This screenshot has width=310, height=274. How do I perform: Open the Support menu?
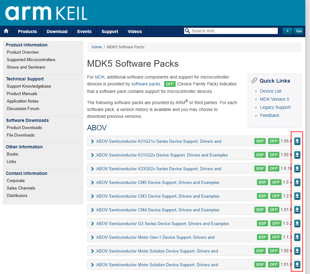coord(110,31)
